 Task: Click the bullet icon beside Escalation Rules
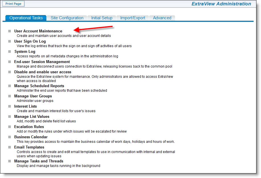(9, 127)
